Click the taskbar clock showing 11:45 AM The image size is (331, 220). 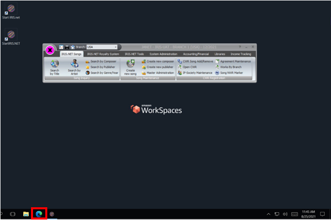coord(308,214)
